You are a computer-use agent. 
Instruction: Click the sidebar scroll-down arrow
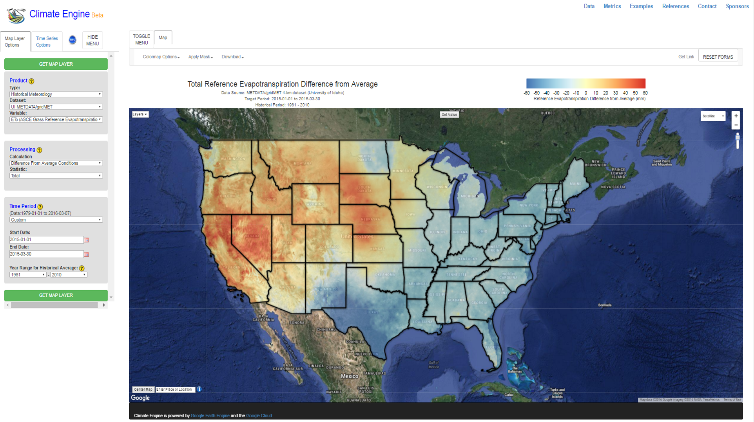(x=111, y=298)
